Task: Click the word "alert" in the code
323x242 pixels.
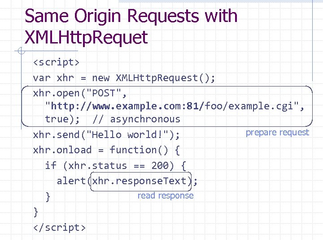Action: tap(71, 181)
